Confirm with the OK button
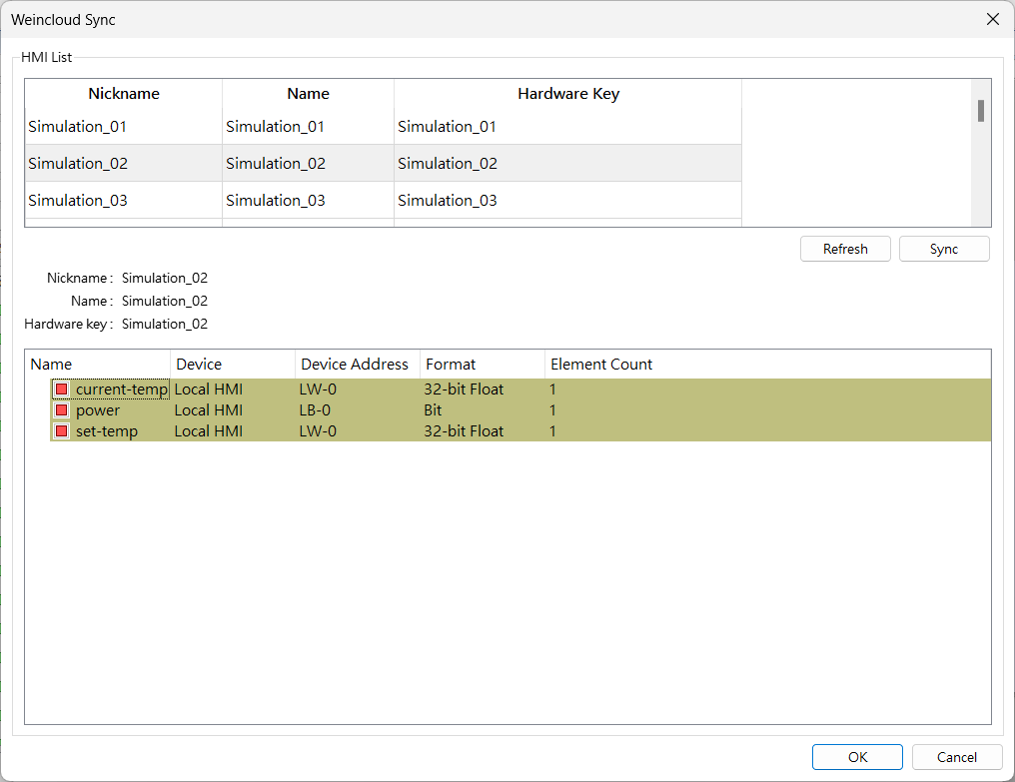The height and width of the screenshot is (782, 1015). [857, 757]
